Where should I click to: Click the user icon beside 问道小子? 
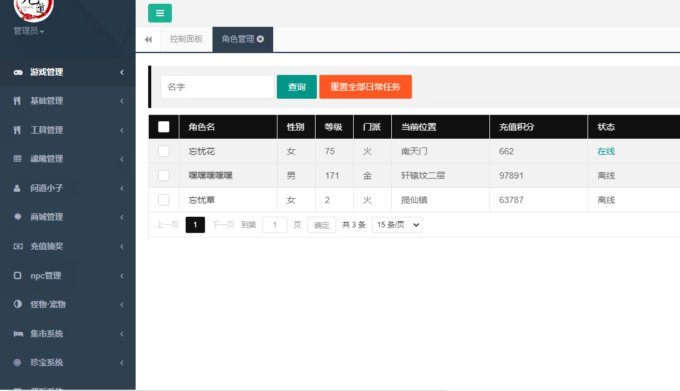click(17, 188)
